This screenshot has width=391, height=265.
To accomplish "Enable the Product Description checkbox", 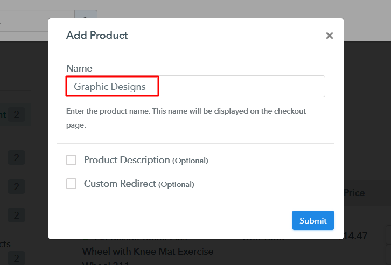I will (x=71, y=160).
